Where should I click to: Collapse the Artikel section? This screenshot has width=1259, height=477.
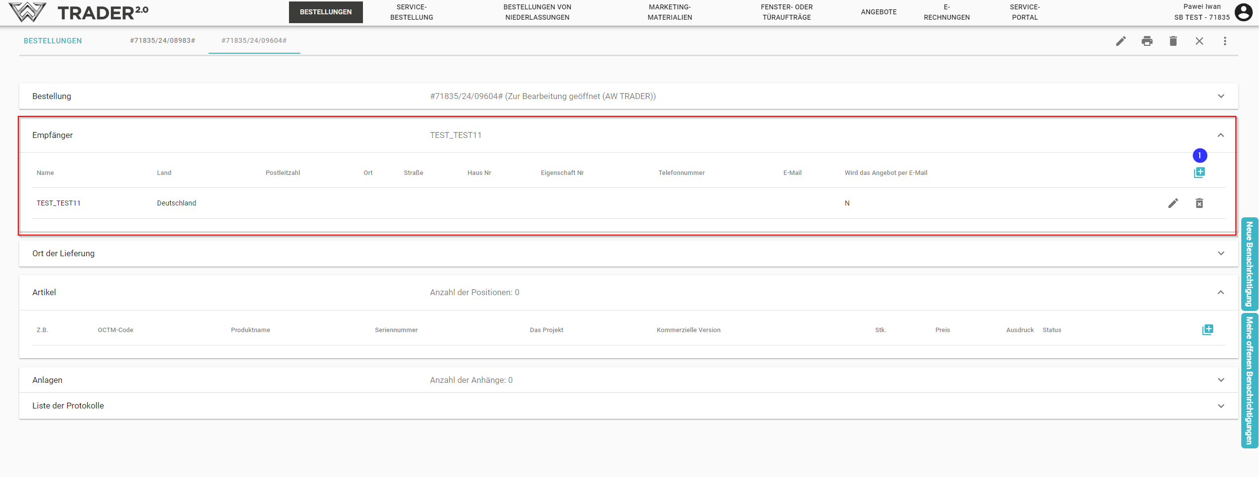1221,292
